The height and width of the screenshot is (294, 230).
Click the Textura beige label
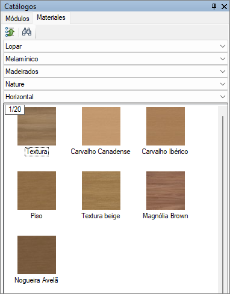coord(101,216)
